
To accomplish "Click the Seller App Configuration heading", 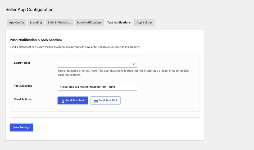I will (29, 9).
